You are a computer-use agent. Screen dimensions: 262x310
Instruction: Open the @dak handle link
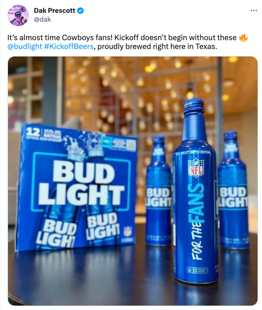pos(42,19)
